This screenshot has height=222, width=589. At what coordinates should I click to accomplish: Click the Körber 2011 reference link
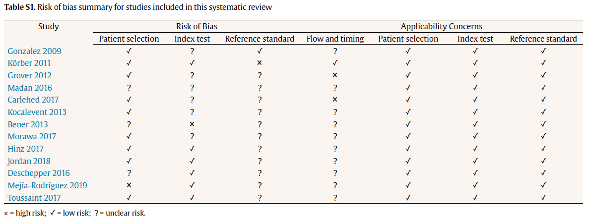[29, 63]
